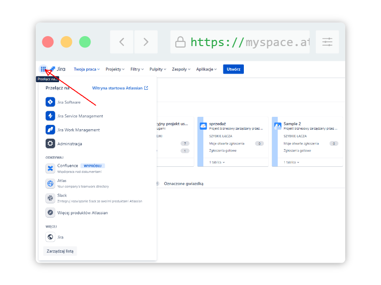Screen dimensions: 381x285
Task: Click the compass icon for more products
Action: (50, 212)
